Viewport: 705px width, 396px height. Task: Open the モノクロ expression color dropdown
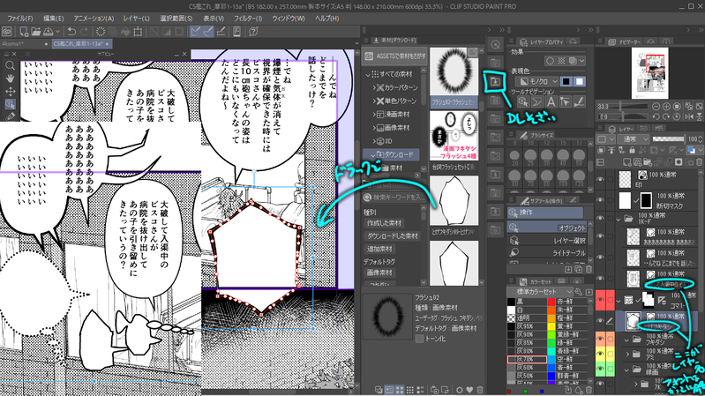pos(537,81)
